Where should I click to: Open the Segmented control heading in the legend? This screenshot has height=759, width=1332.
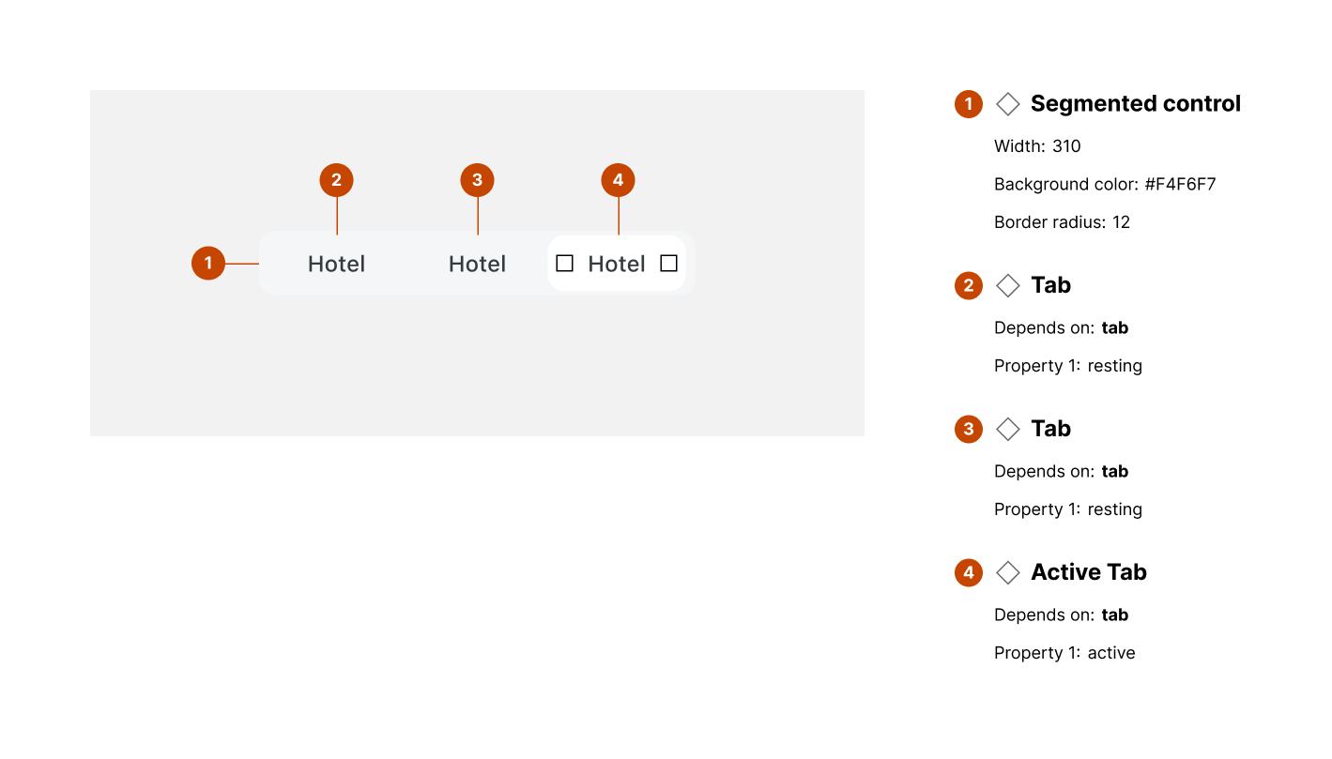coord(1135,104)
